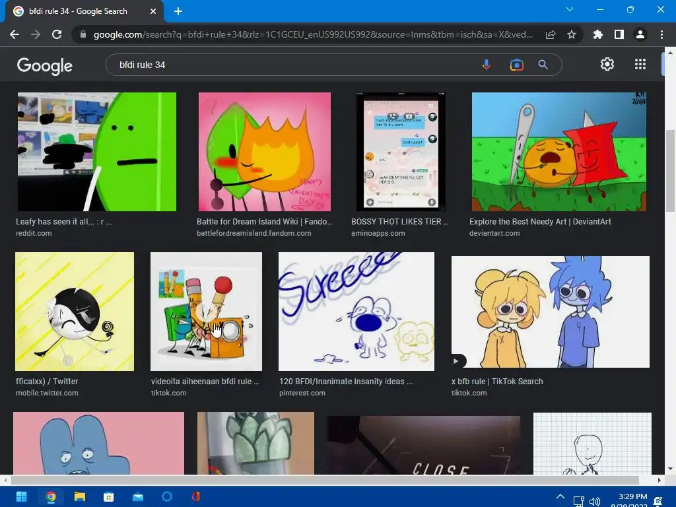
Task: Click the 'Battle for Dream Island Wiki' title
Action: (264, 222)
